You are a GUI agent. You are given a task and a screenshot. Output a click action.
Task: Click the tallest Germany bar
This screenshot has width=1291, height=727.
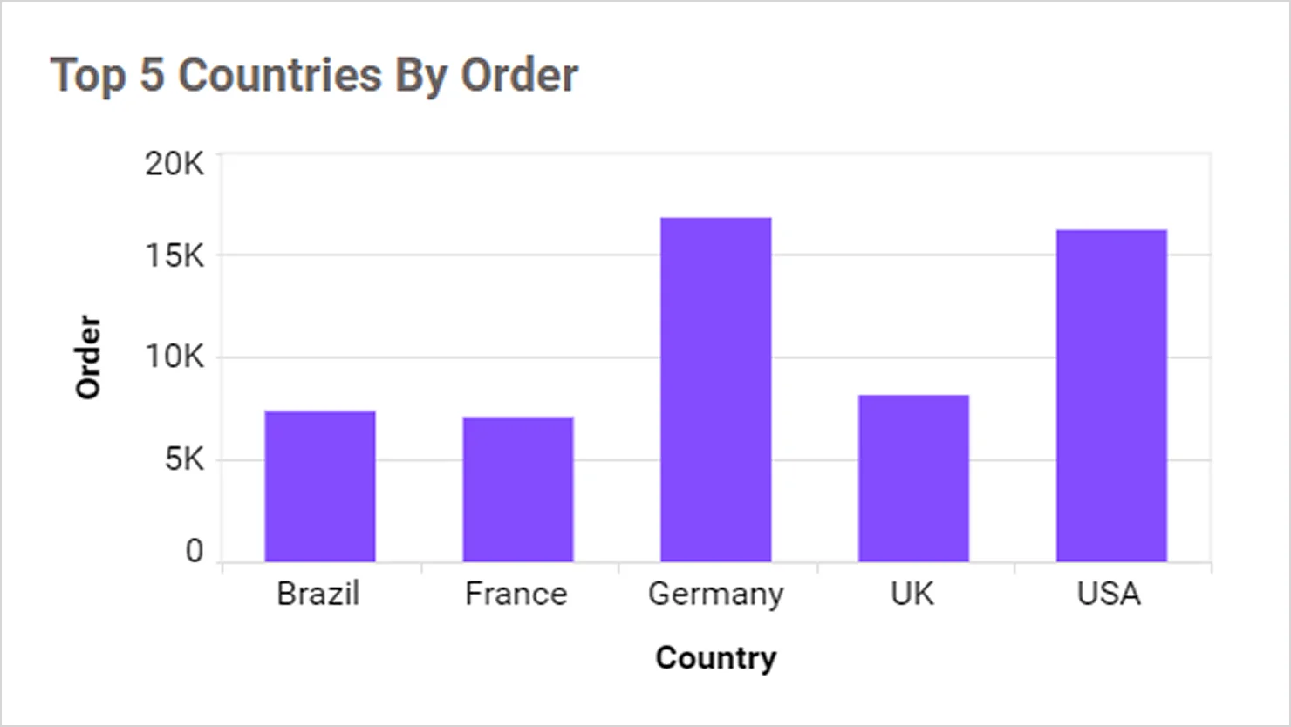[x=715, y=389]
